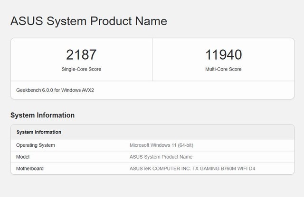Click the "Operating System" row label
The image size is (304, 197).
36,145
